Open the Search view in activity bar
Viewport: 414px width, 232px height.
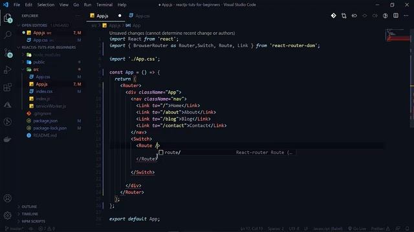coord(8,35)
